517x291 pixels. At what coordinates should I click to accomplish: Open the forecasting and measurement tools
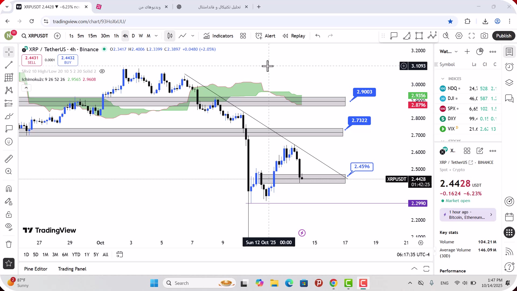tap(9, 103)
